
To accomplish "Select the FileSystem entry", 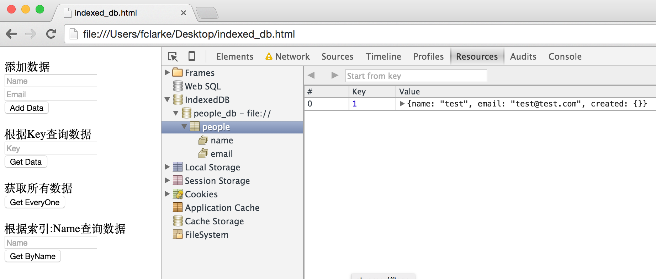I will coord(206,235).
